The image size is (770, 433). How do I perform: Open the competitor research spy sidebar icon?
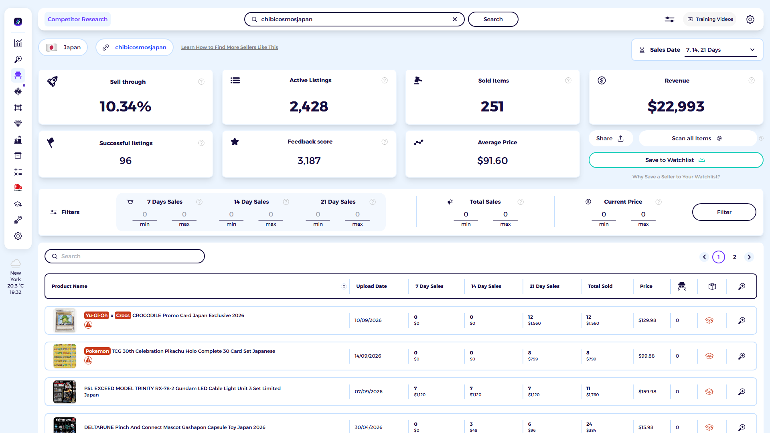click(x=18, y=75)
